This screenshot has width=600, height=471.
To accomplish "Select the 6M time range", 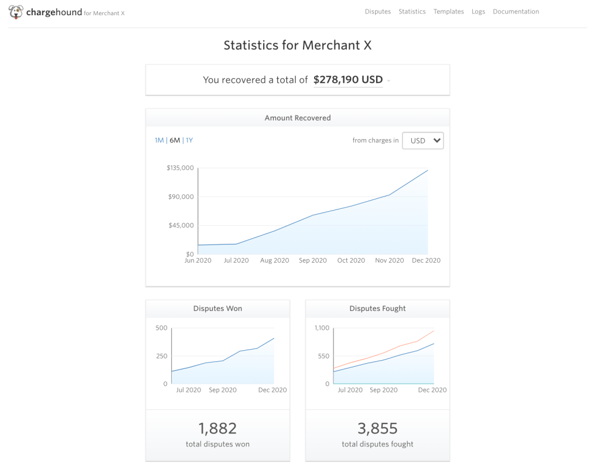I will point(175,140).
